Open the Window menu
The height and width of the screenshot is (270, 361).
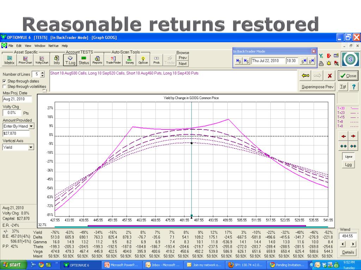[40, 46]
